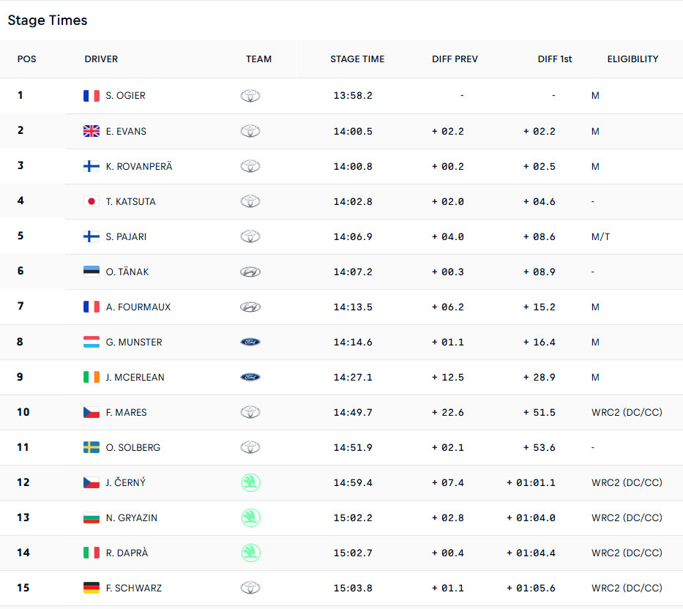Select the DIFF PREV column header

tap(455, 59)
